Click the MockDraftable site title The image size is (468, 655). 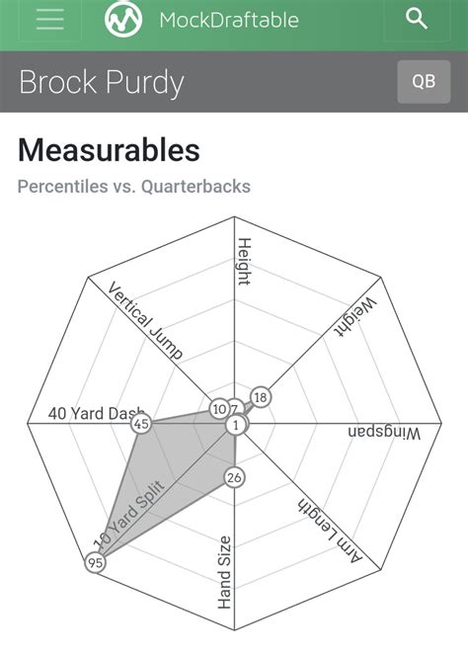229,20
